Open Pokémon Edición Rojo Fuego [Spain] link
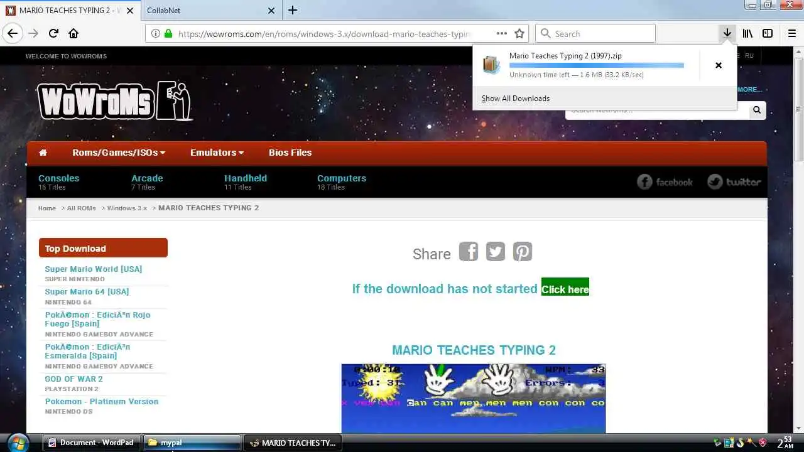This screenshot has width=804, height=452. click(x=97, y=320)
